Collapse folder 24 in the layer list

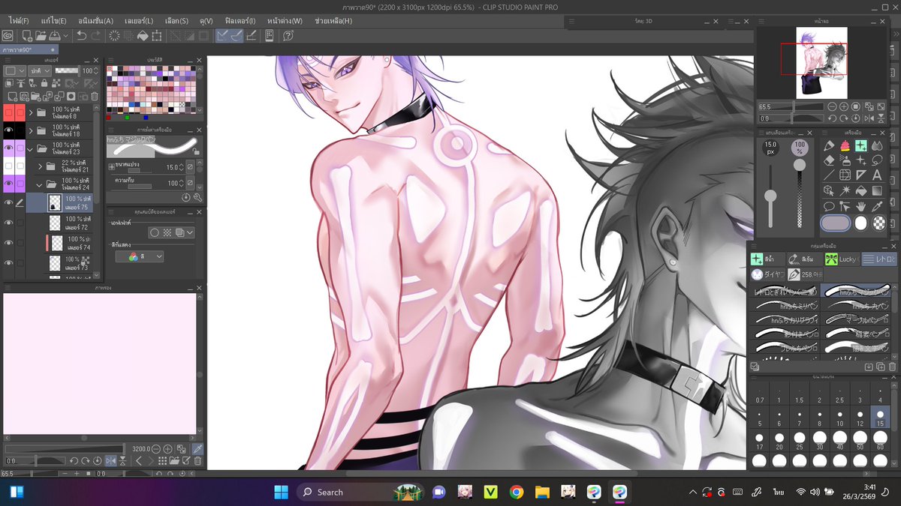[40, 184]
